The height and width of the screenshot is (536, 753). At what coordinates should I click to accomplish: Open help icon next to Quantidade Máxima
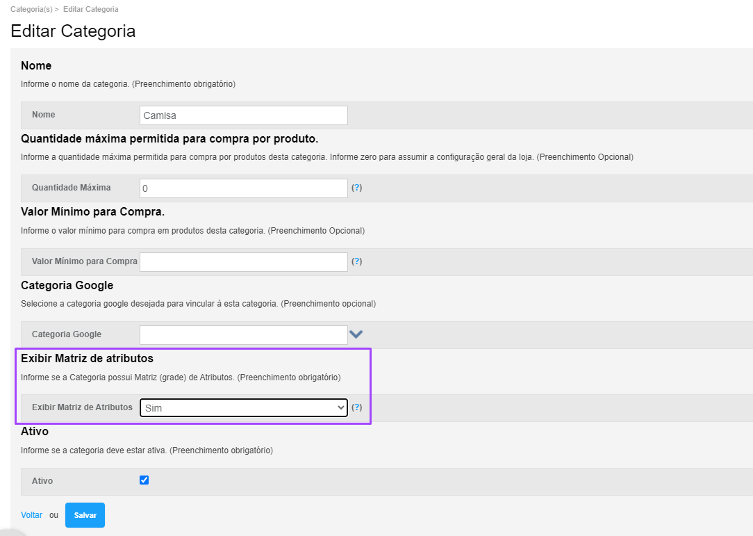tap(356, 188)
